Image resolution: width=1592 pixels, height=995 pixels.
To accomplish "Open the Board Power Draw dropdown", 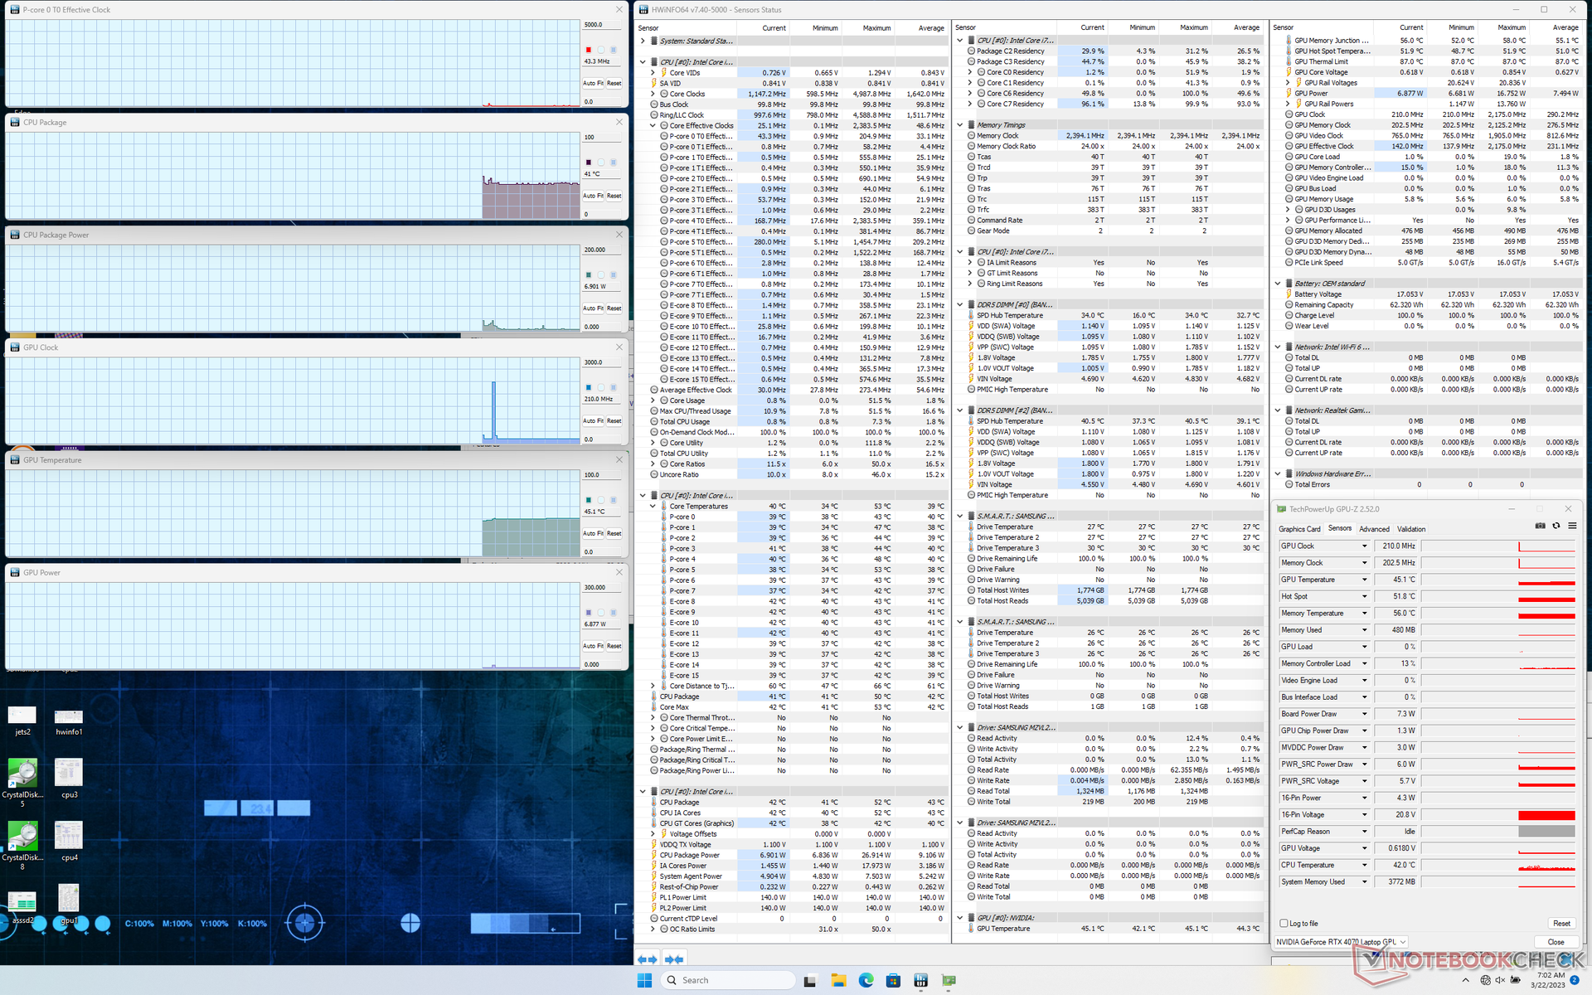I will tap(1364, 714).
